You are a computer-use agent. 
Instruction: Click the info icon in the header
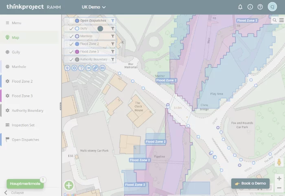point(250,7)
